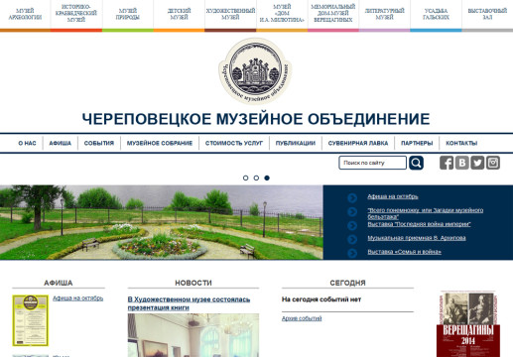This screenshot has height=357, width=513.
Task: Click the yellow October poster thumbnail
Action: (31, 320)
